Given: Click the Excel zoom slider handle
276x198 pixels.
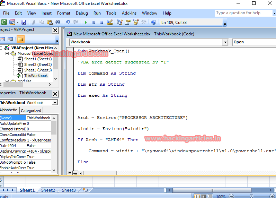Looking at the screenshot, I should [x=251, y=196].
